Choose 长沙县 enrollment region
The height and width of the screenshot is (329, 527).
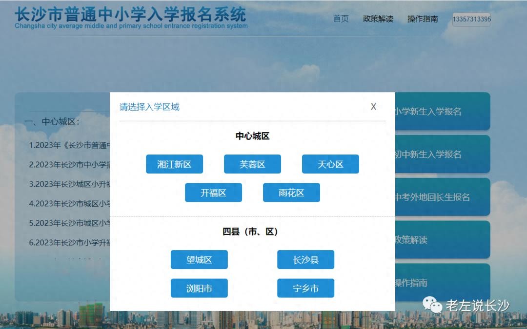pyautogui.click(x=305, y=260)
